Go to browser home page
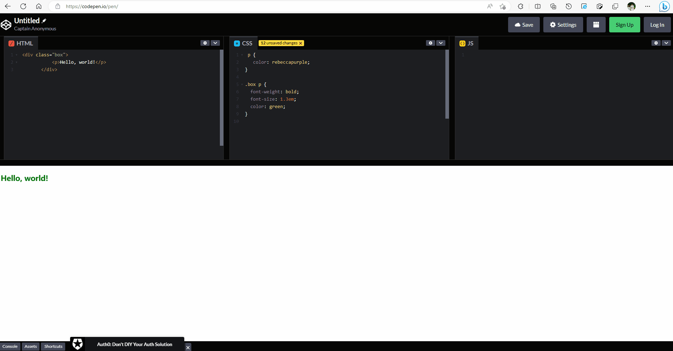Image resolution: width=673 pixels, height=351 pixels. pyautogui.click(x=39, y=6)
